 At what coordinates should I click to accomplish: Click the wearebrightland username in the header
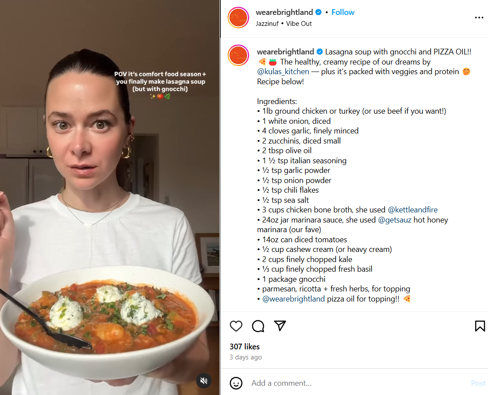(x=284, y=12)
